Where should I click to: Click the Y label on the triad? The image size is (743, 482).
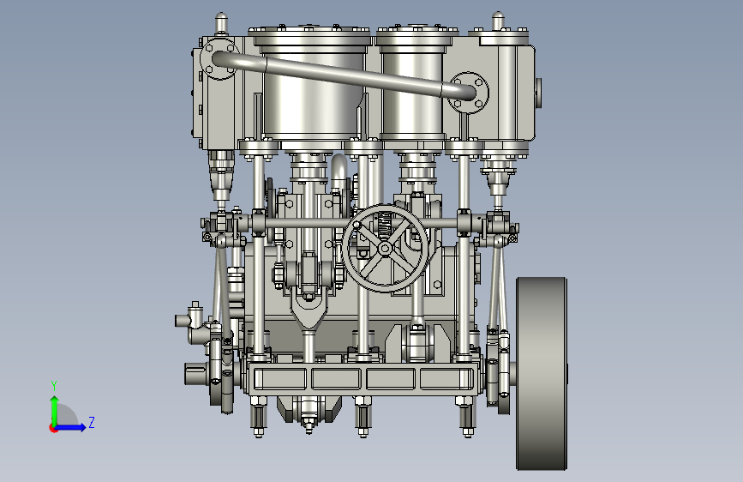coord(54,386)
